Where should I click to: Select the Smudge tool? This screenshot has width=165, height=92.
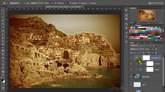coord(3,51)
